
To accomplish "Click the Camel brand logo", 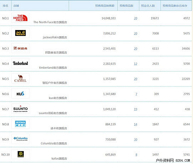I will coord(20,78).
